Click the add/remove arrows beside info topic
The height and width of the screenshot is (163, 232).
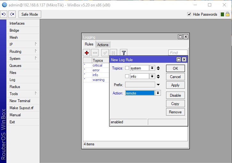click(158, 77)
